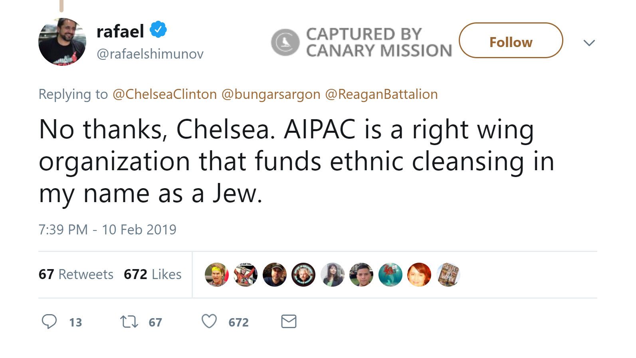Screen dimensions: 636x358
Task: Click the blue verified badge
Action: (x=158, y=30)
